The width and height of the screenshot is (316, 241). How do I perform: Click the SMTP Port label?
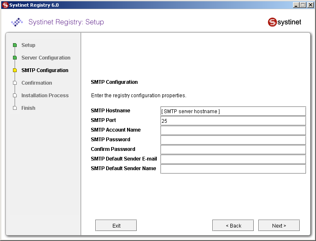(103, 120)
